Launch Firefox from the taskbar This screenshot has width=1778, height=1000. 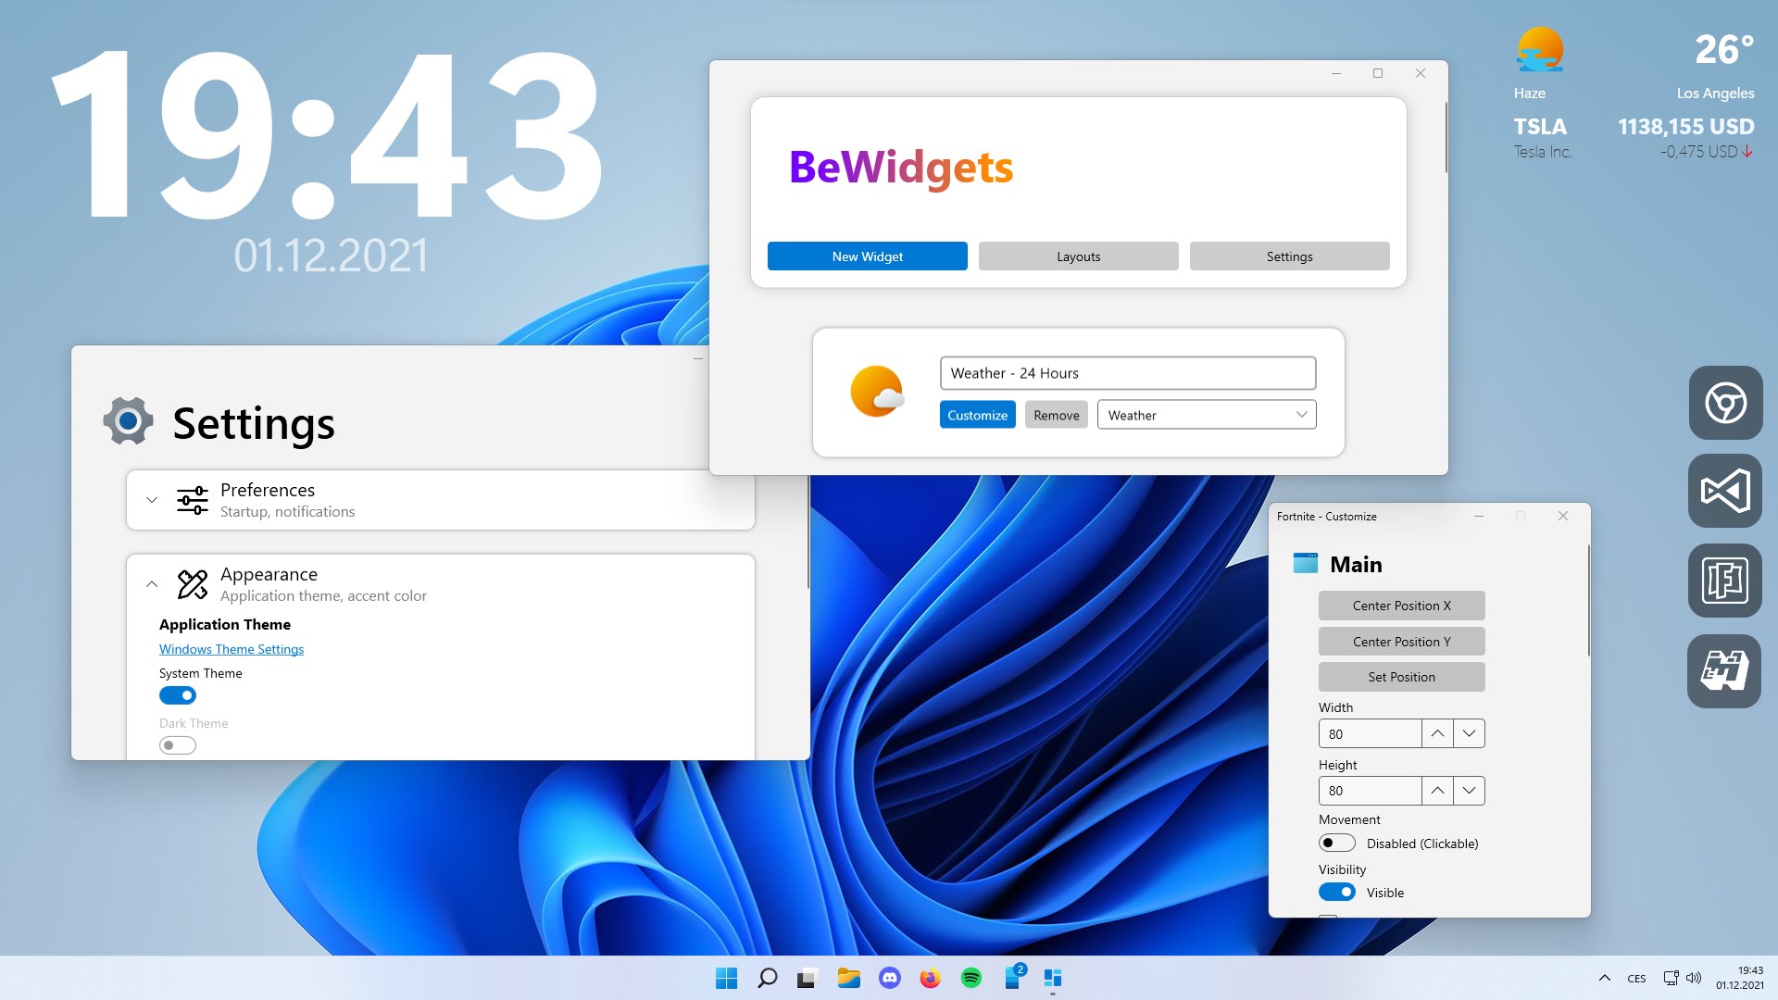point(930,978)
